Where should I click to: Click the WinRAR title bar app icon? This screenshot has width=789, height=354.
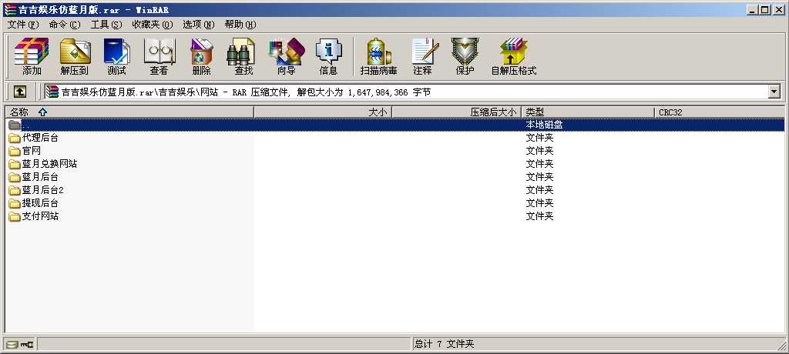point(10,9)
